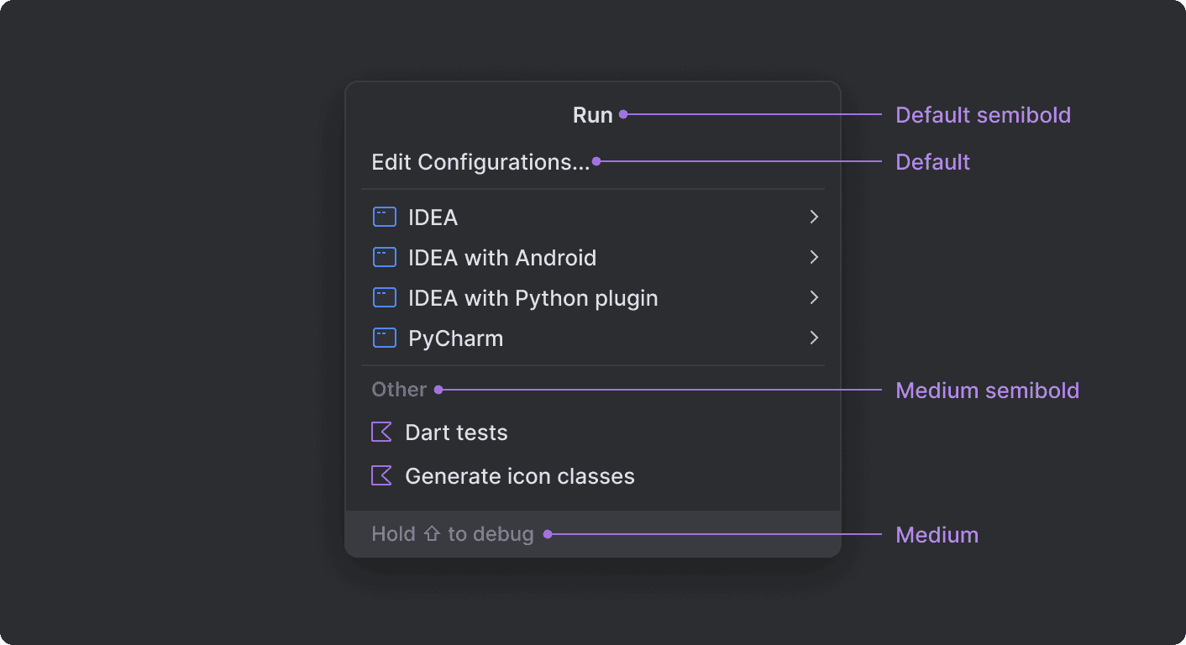Click the IDEA with Python plugin icon
The image size is (1186, 645).
tap(384, 298)
